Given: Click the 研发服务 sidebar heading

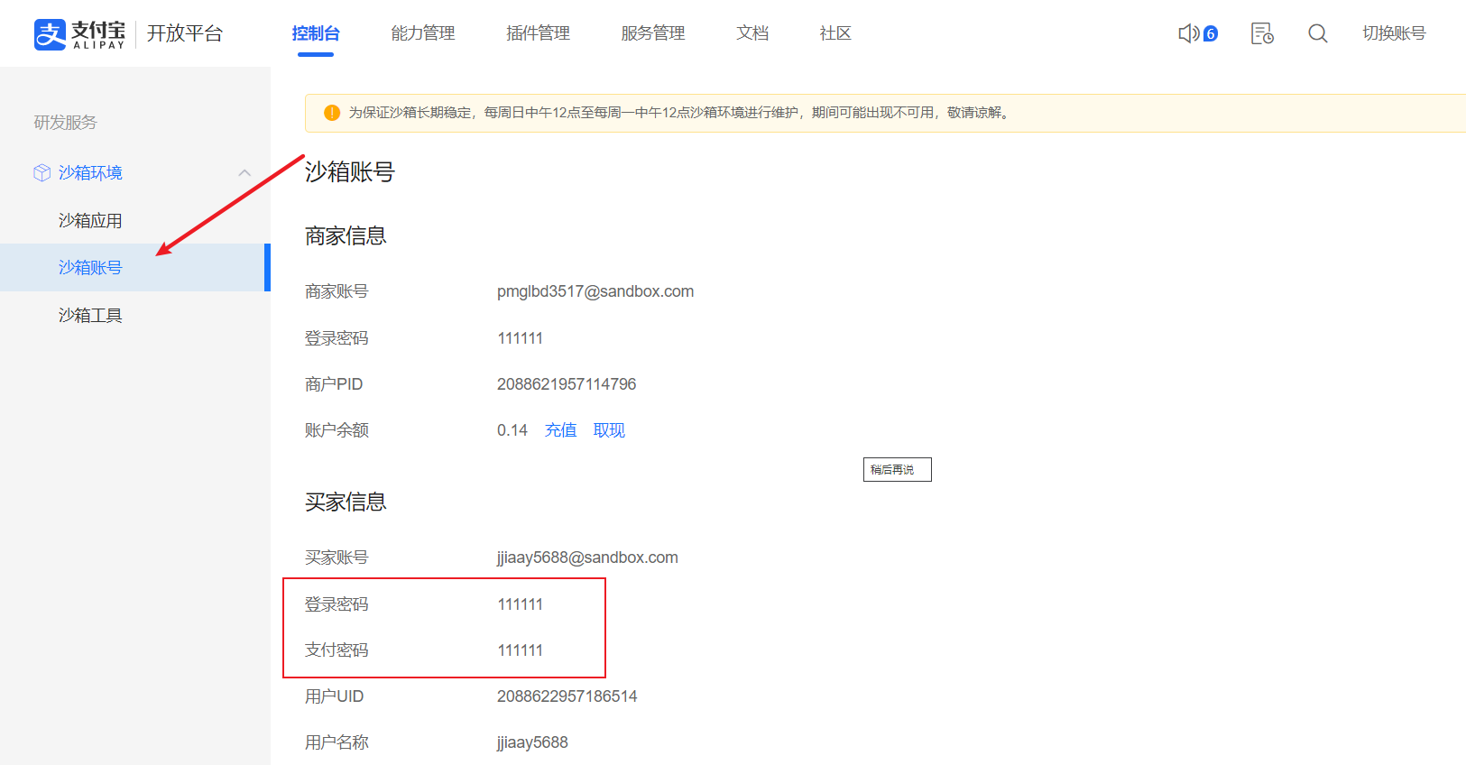Looking at the screenshot, I should [65, 122].
